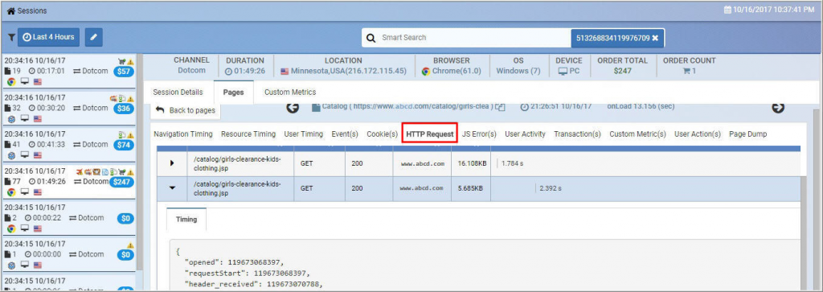
Task: Expand the first girls-clearance request row
Action: pyautogui.click(x=172, y=163)
